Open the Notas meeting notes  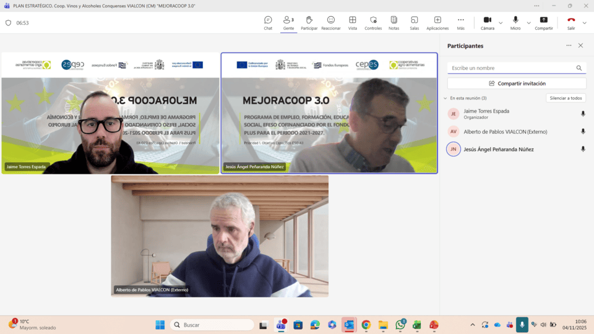click(x=394, y=23)
